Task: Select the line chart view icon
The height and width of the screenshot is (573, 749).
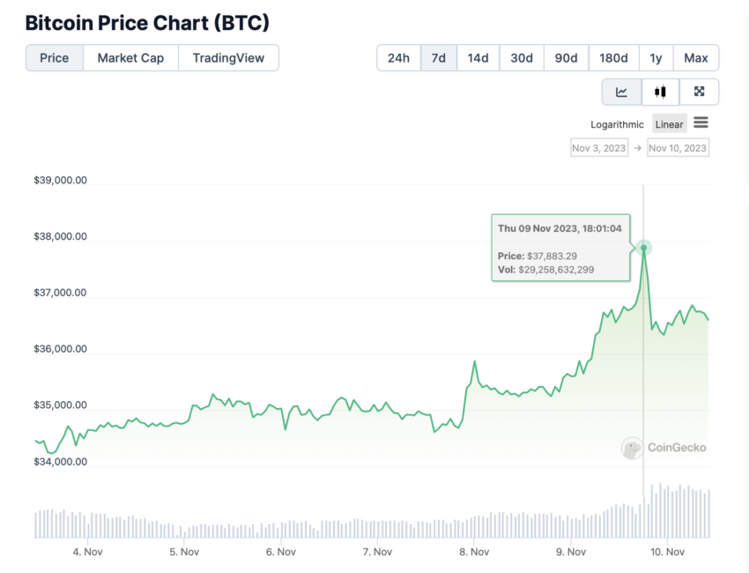Action: pyautogui.click(x=621, y=92)
